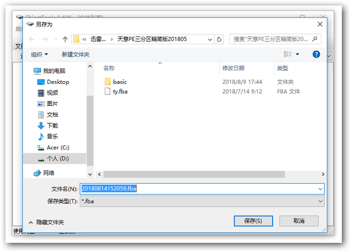Click the up-one-level arrow icon
Image resolution: width=351 pixels, height=252 pixels.
tap(65, 39)
